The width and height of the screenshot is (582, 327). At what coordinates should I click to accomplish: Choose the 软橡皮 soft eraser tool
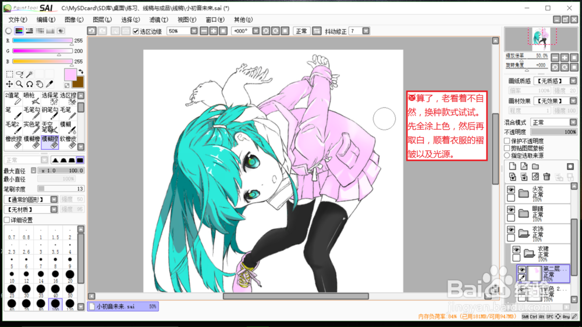[68, 142]
